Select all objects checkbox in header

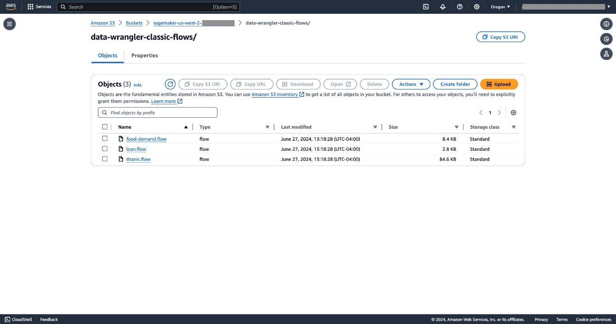[x=105, y=127]
